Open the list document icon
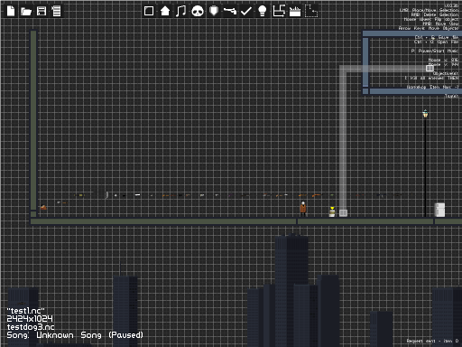 tap(56, 11)
